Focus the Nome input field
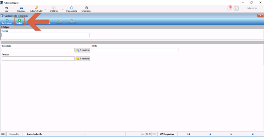 45,35
